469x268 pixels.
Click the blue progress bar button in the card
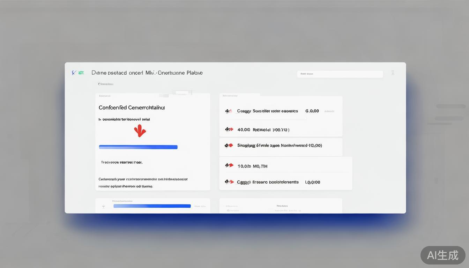pos(138,147)
